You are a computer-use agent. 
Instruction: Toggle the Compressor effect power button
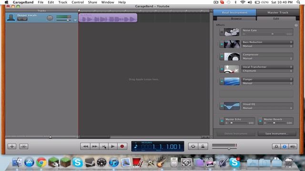[x=222, y=57]
